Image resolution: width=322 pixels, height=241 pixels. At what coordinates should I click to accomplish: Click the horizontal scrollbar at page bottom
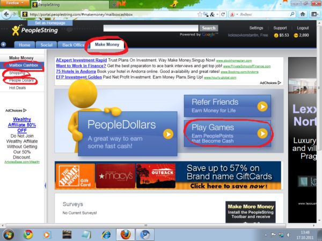coord(146,225)
